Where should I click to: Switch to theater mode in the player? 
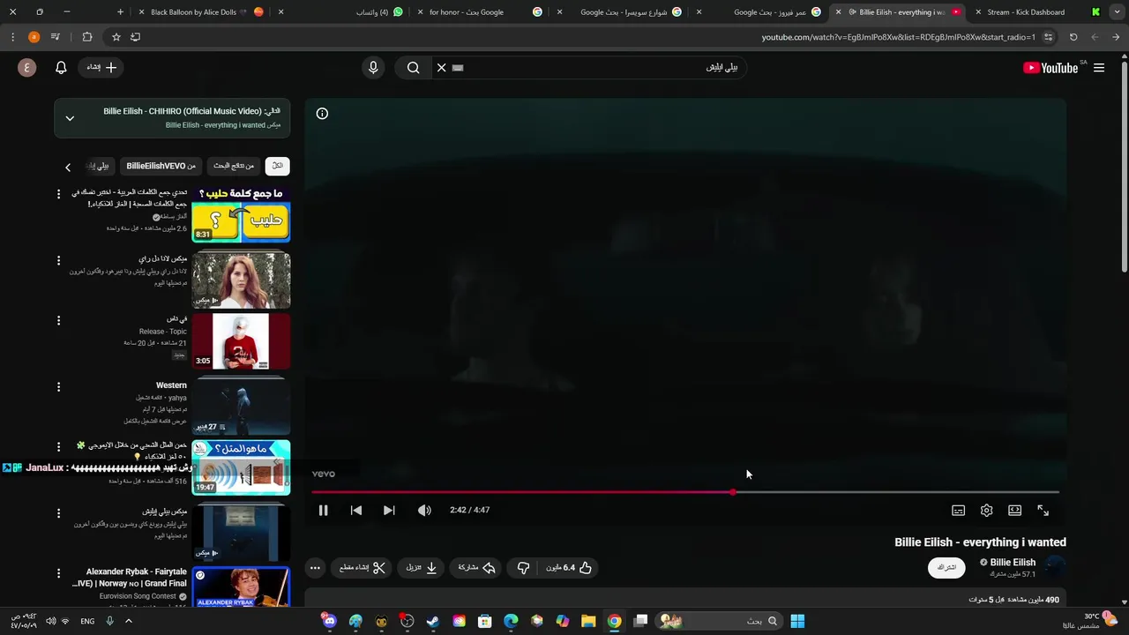[x=1015, y=511]
